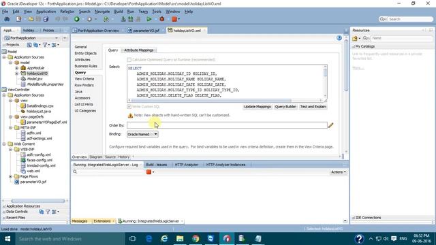
Task: Click the Open folder toolbar icon
Action: click(31, 19)
